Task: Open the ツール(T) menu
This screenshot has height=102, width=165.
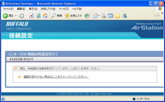Action: coord(64,9)
